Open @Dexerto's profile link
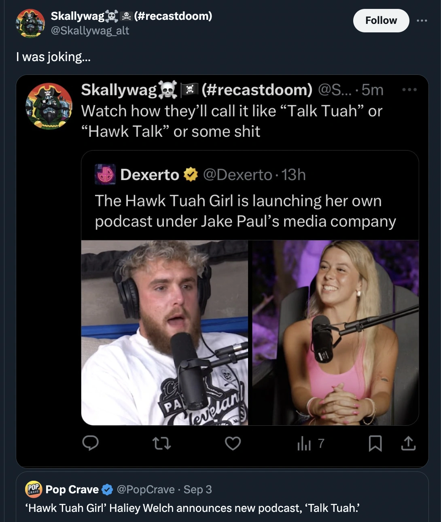The width and height of the screenshot is (441, 522). tap(237, 175)
